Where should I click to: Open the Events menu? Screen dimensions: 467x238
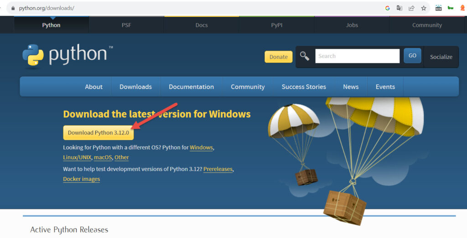pos(385,87)
